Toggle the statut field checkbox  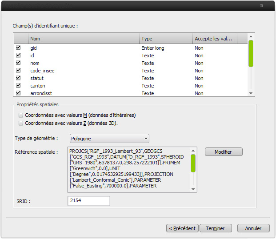coord(18,78)
